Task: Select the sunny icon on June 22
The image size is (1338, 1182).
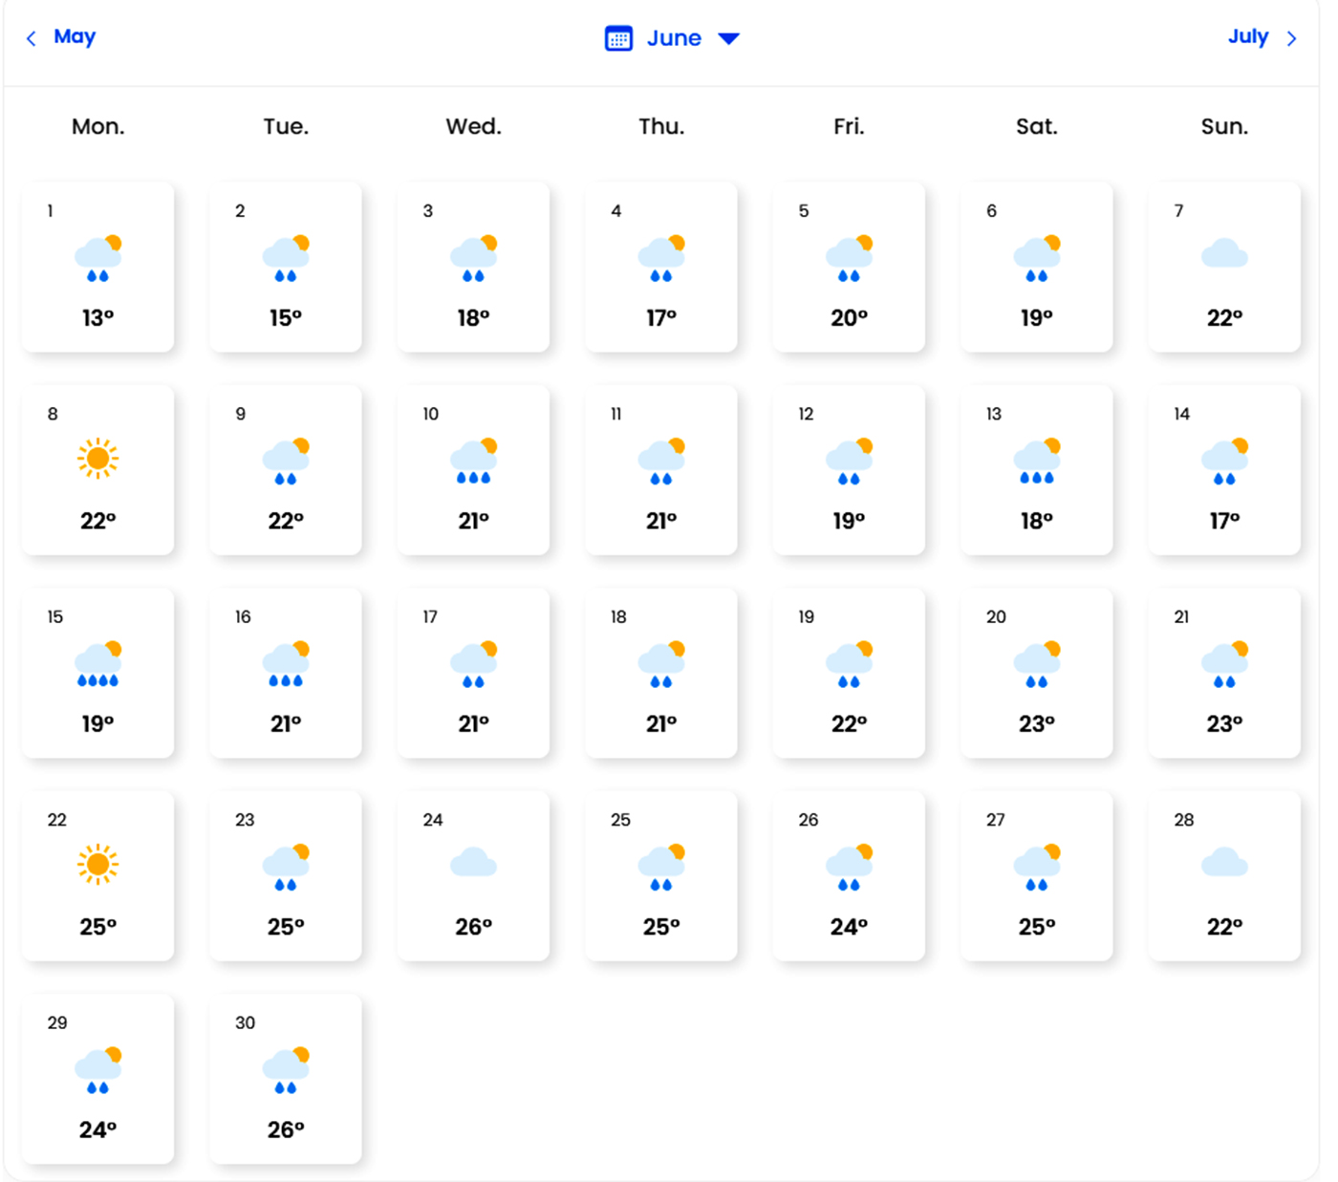Action: pyautogui.click(x=97, y=865)
